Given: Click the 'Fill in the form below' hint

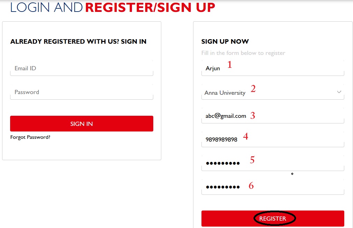Looking at the screenshot, I should click(x=243, y=53).
